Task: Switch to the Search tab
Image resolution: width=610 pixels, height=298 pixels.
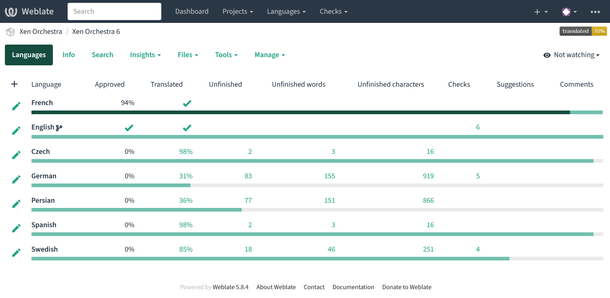Action: pos(102,55)
